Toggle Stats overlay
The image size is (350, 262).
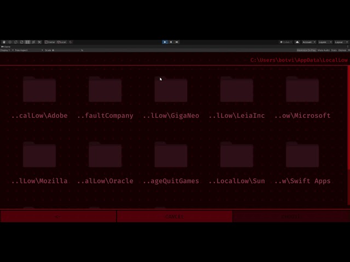click(334, 50)
